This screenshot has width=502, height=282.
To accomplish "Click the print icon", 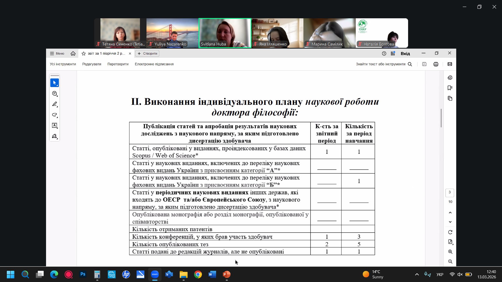I will click(436, 64).
